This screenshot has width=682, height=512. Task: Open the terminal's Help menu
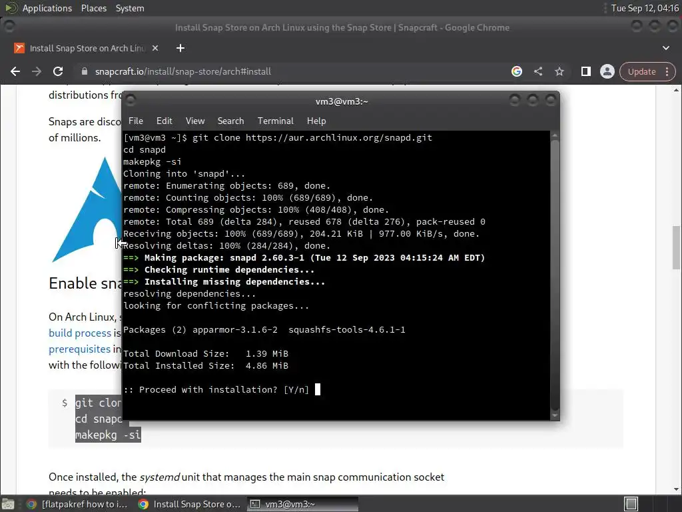click(x=316, y=121)
